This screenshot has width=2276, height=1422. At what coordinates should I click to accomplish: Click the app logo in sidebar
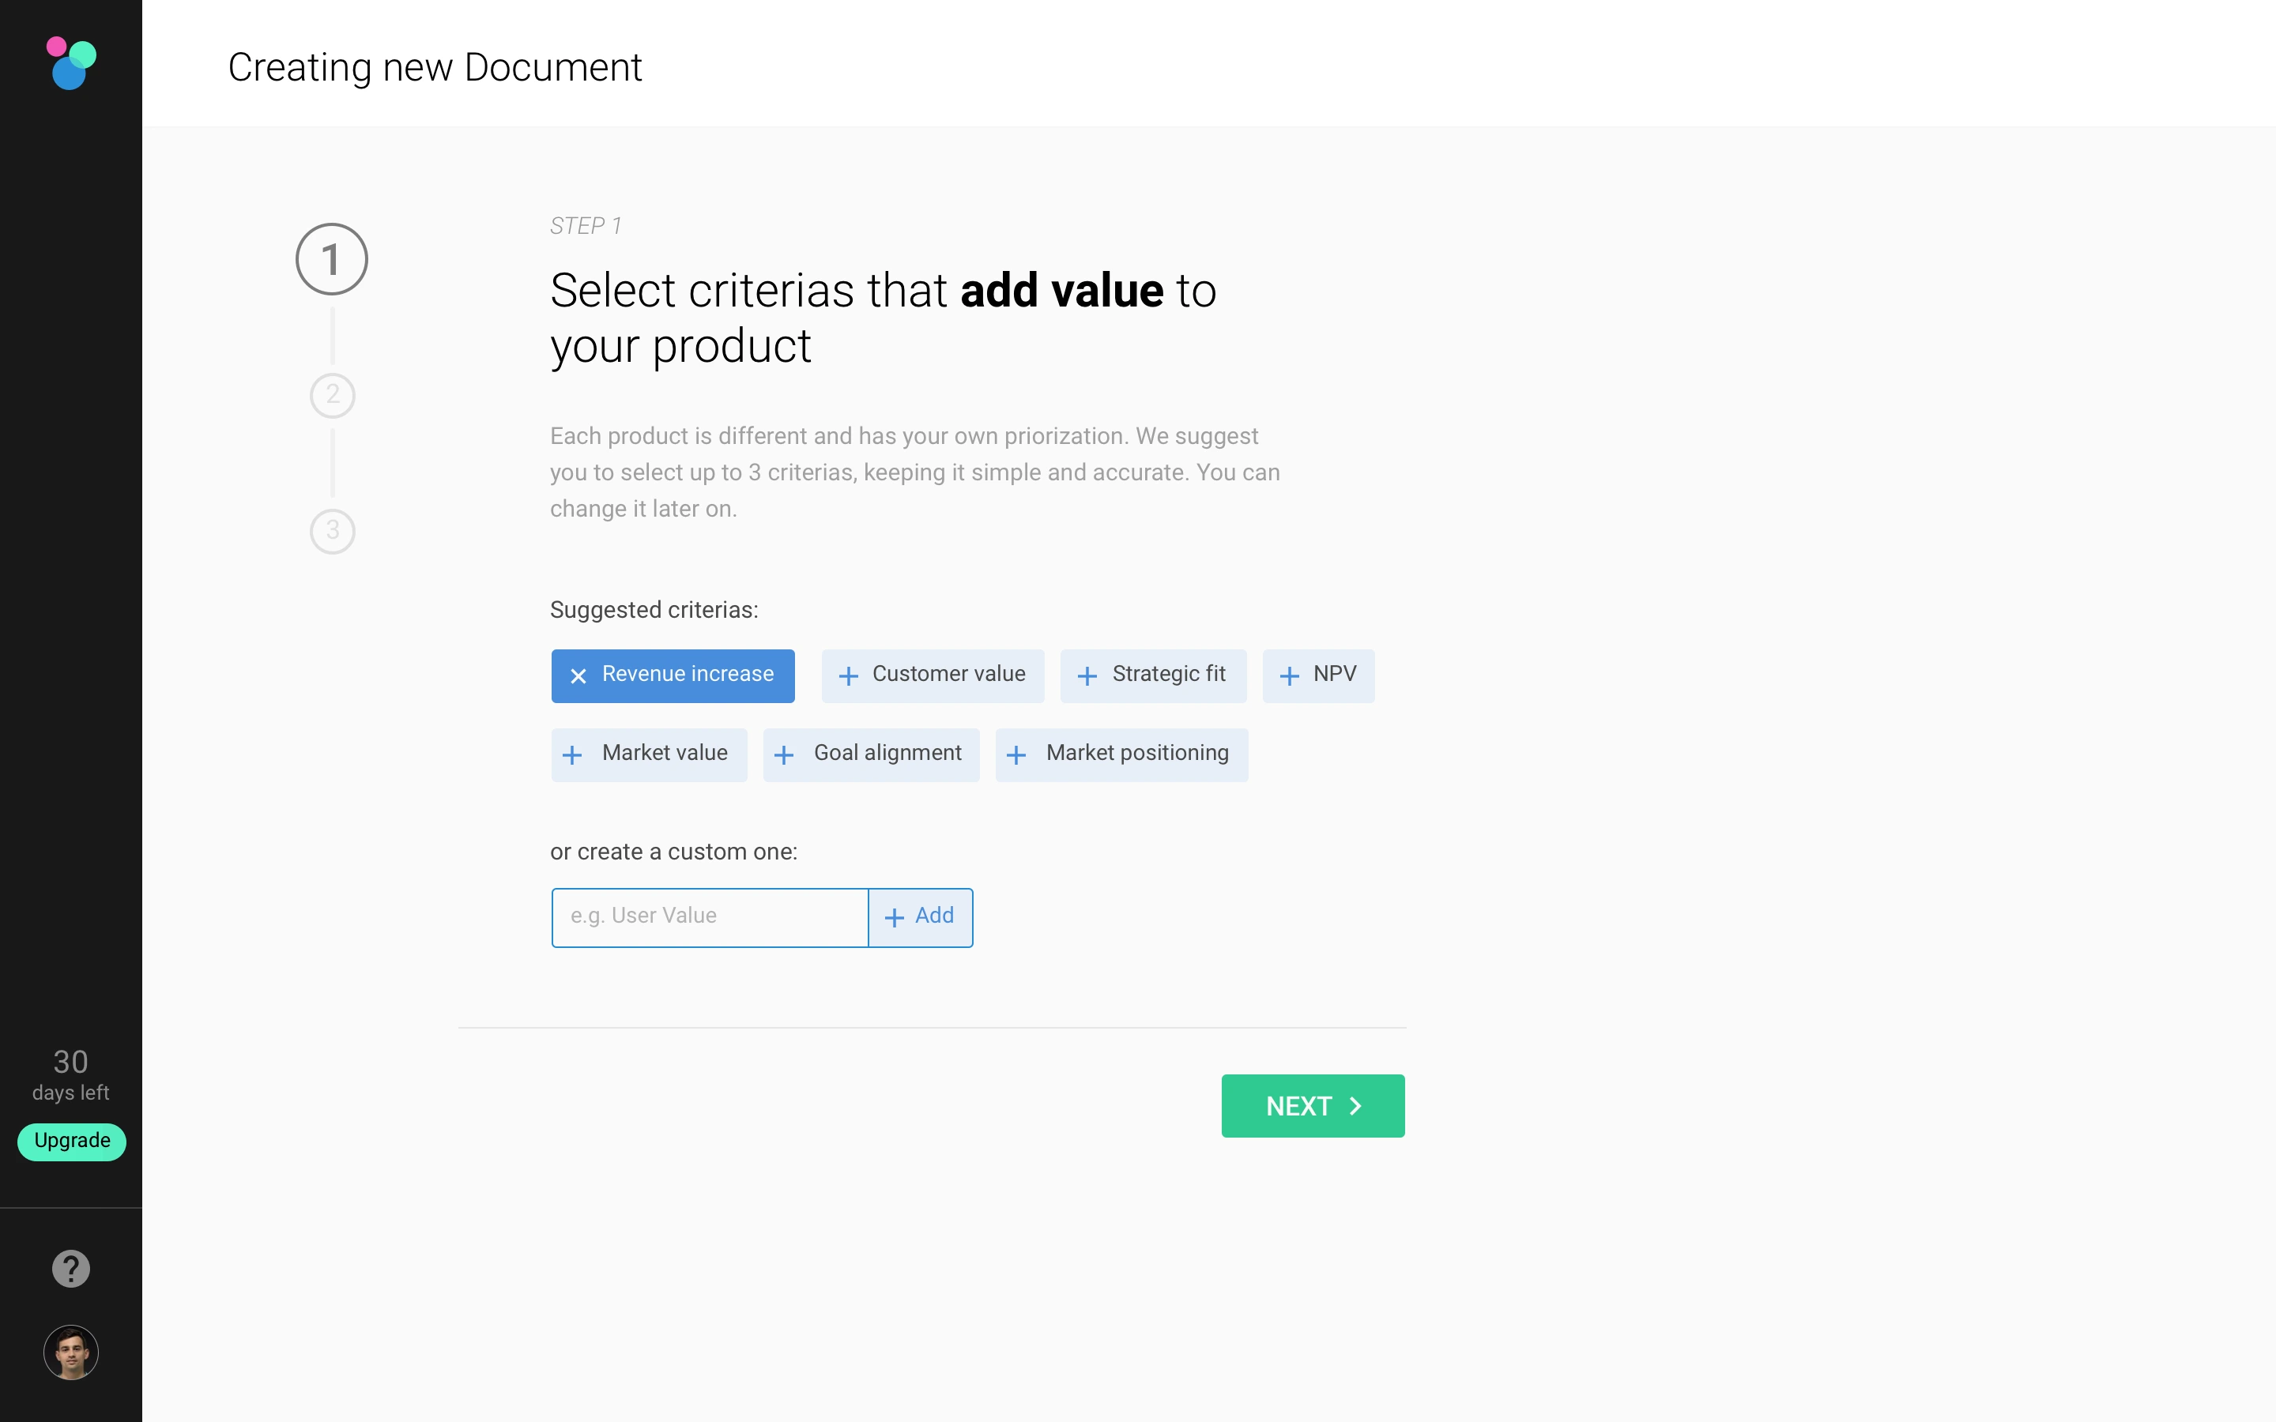[70, 63]
